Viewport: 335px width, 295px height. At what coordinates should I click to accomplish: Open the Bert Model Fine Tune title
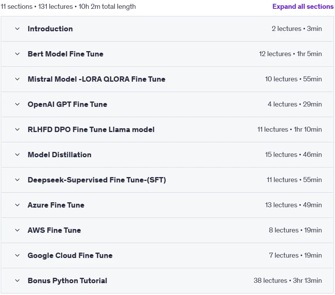pyautogui.click(x=65, y=54)
